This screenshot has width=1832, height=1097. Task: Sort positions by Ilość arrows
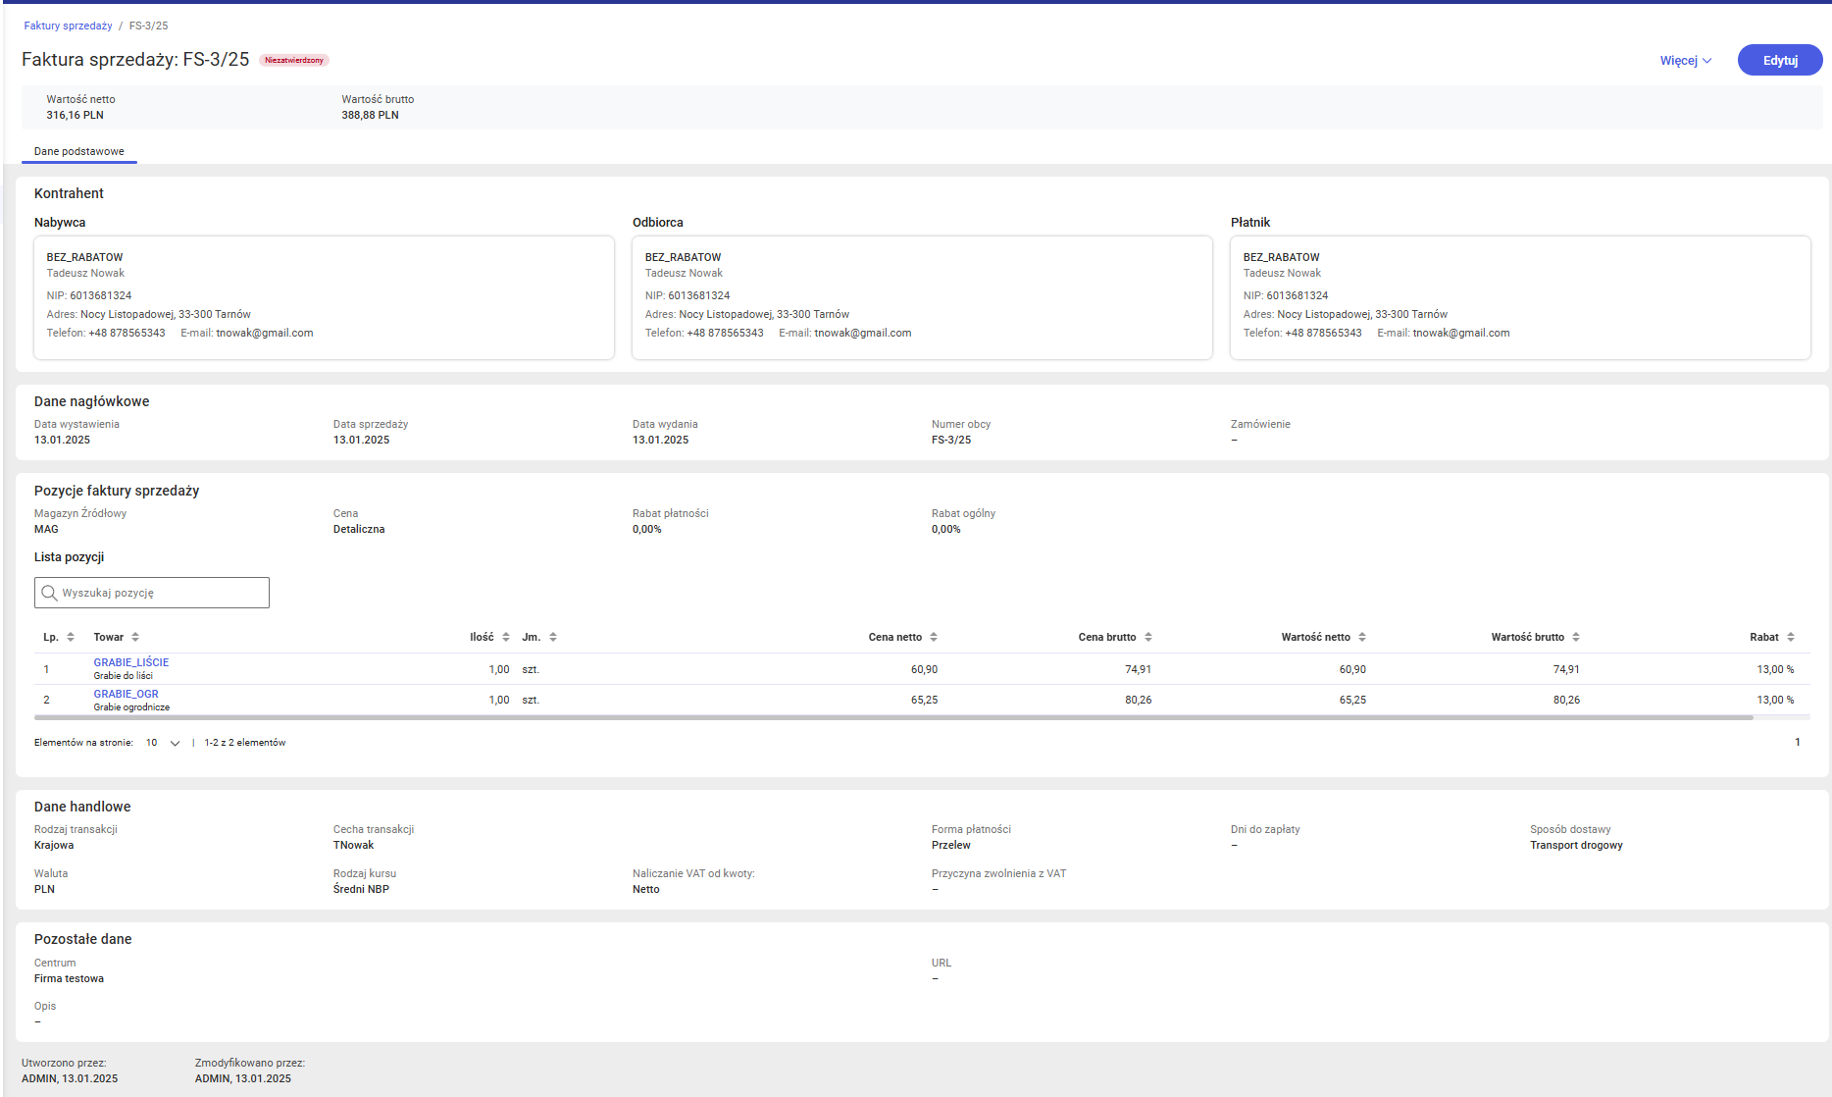click(506, 638)
